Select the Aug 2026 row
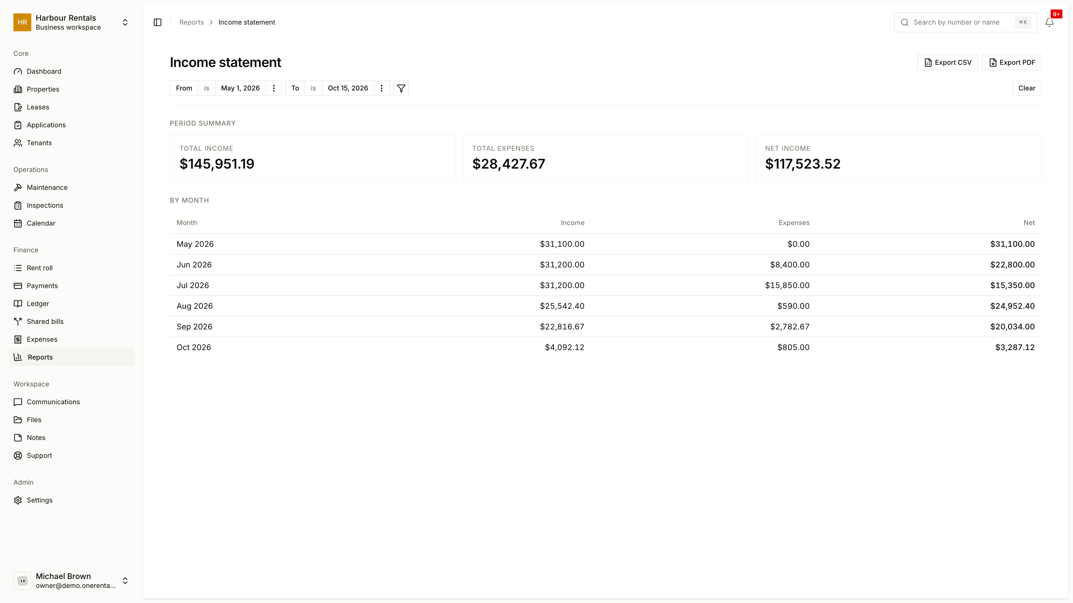 click(606, 306)
